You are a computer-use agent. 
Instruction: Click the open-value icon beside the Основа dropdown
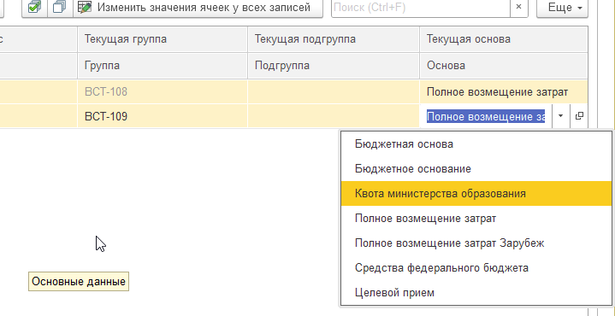(579, 116)
